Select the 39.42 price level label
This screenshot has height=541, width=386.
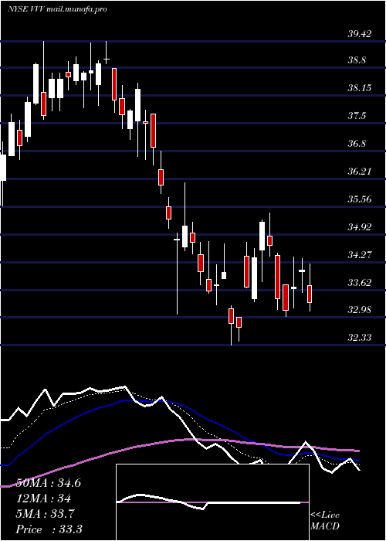[360, 34]
